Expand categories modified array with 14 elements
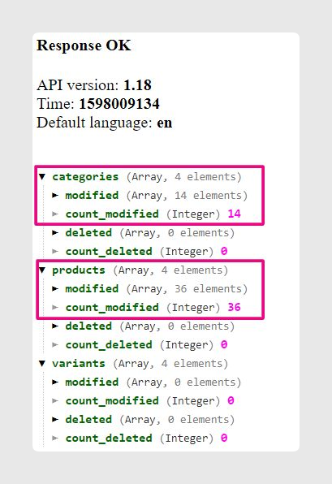This screenshot has height=484, width=332. [55, 196]
